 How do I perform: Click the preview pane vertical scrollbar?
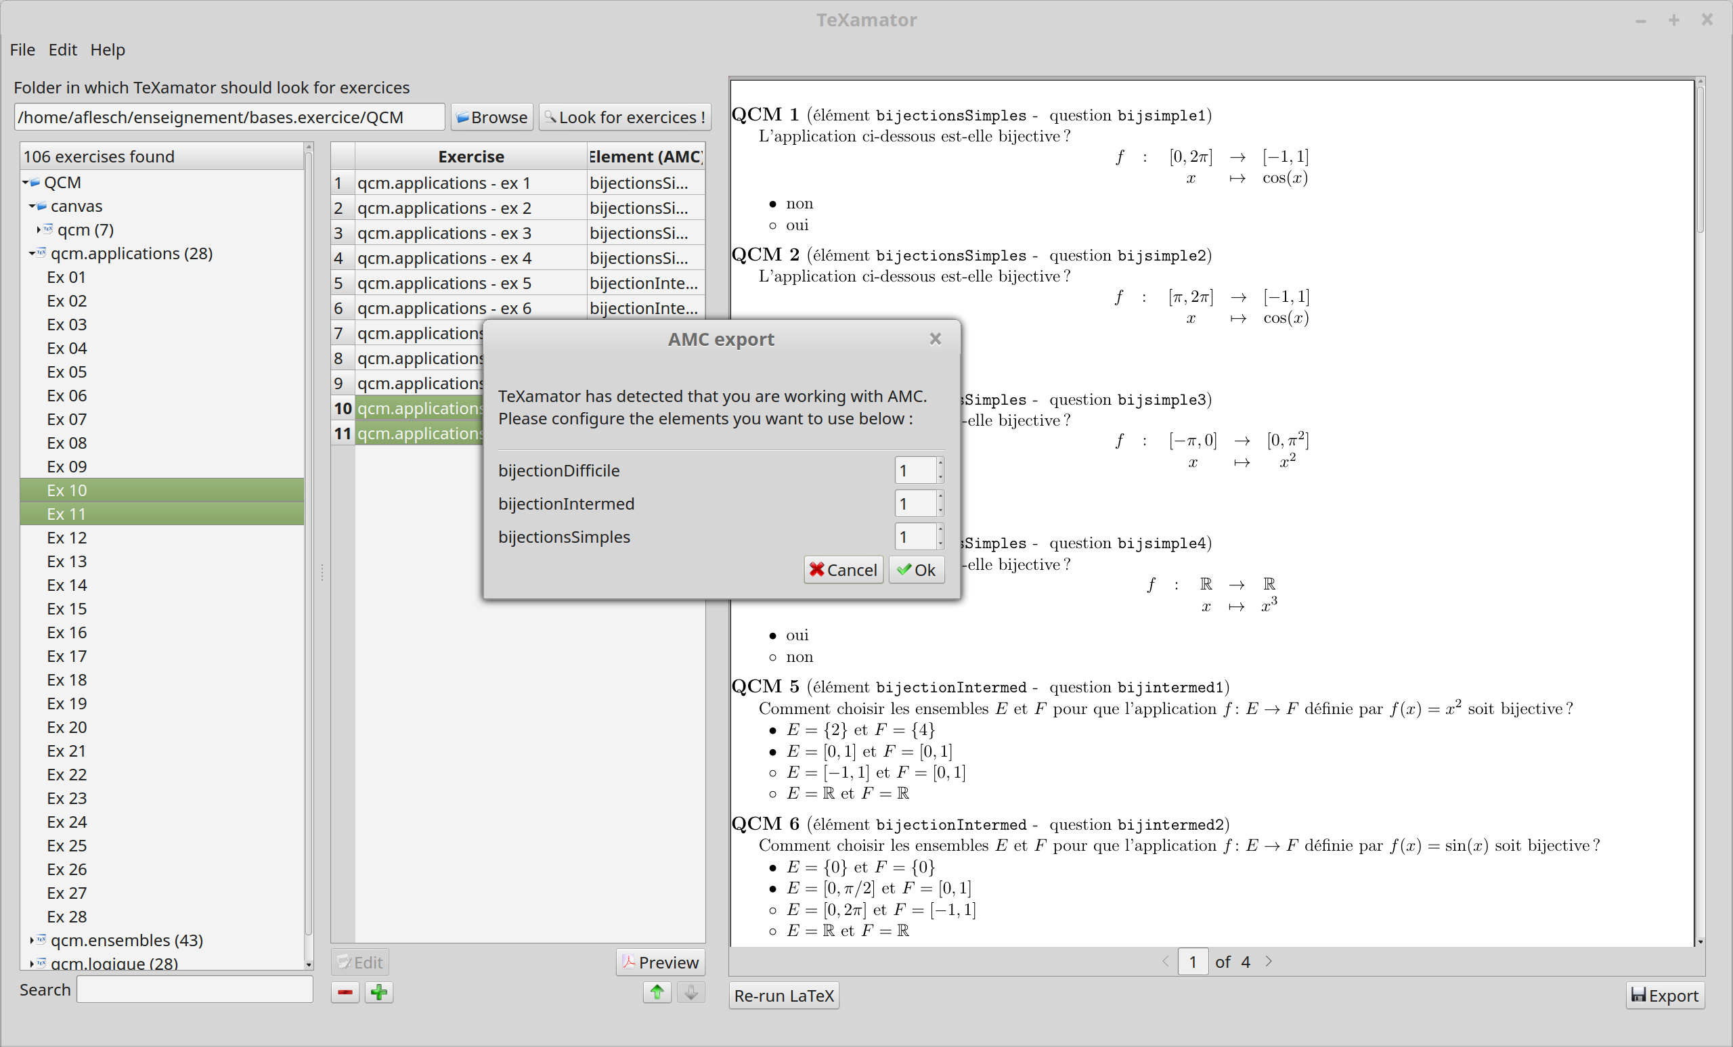click(1700, 512)
